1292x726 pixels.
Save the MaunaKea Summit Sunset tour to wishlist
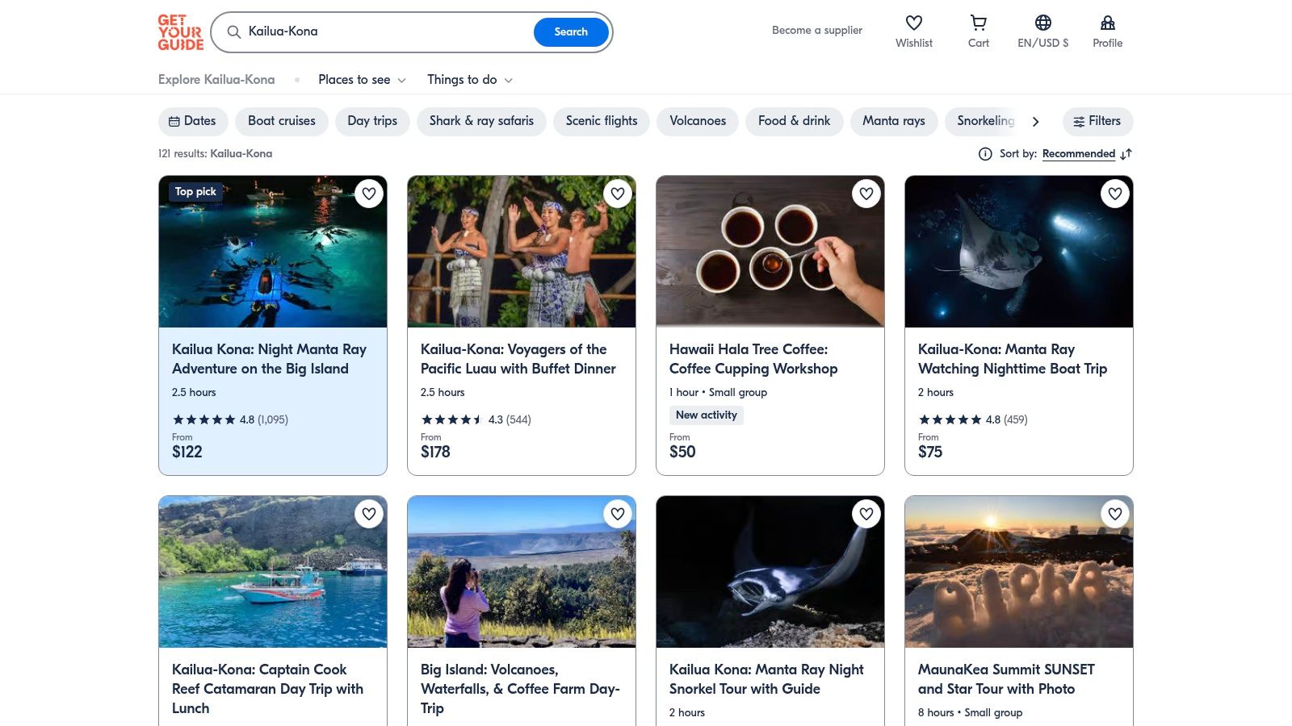point(1115,514)
